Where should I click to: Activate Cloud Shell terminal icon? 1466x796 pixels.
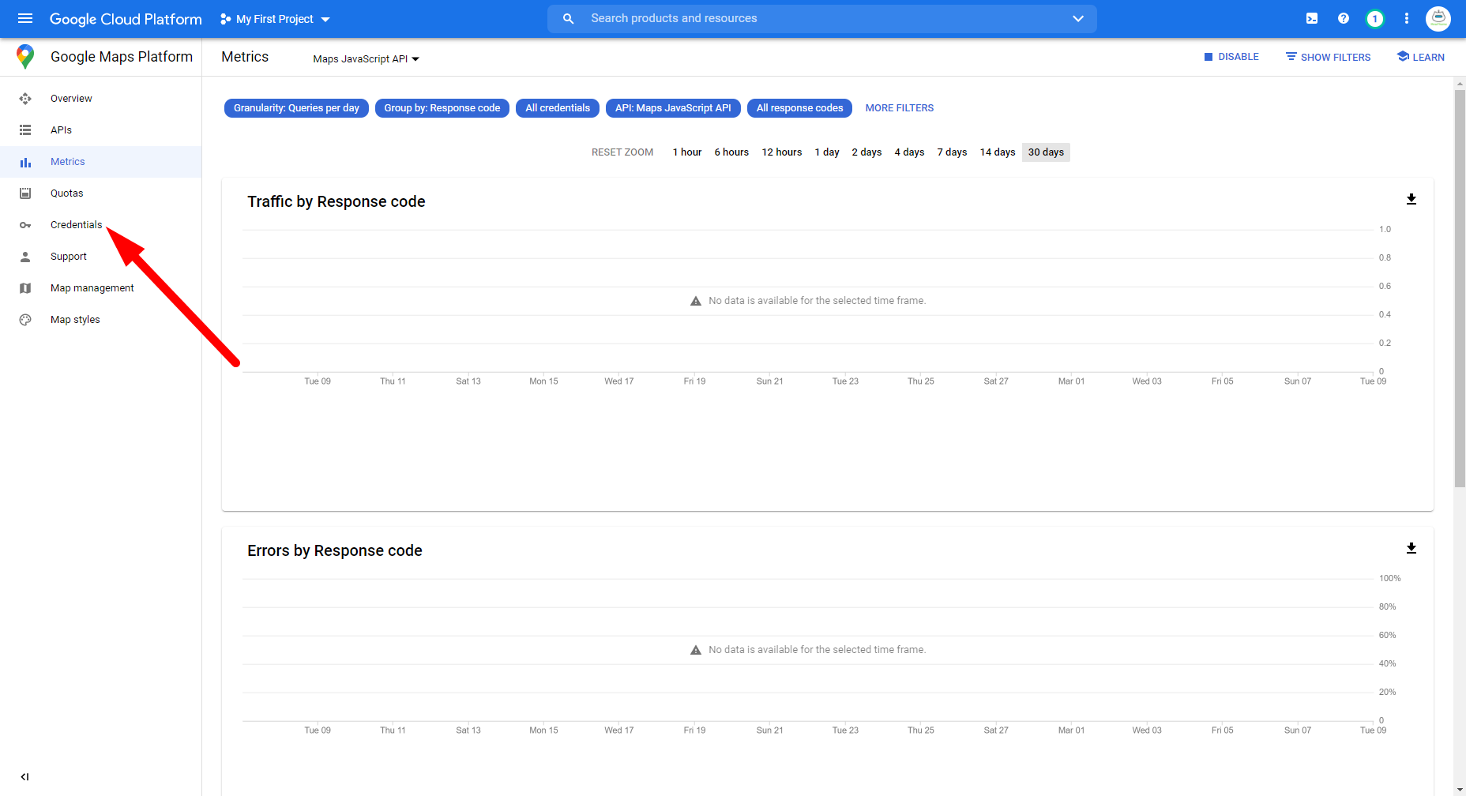pyautogui.click(x=1312, y=18)
